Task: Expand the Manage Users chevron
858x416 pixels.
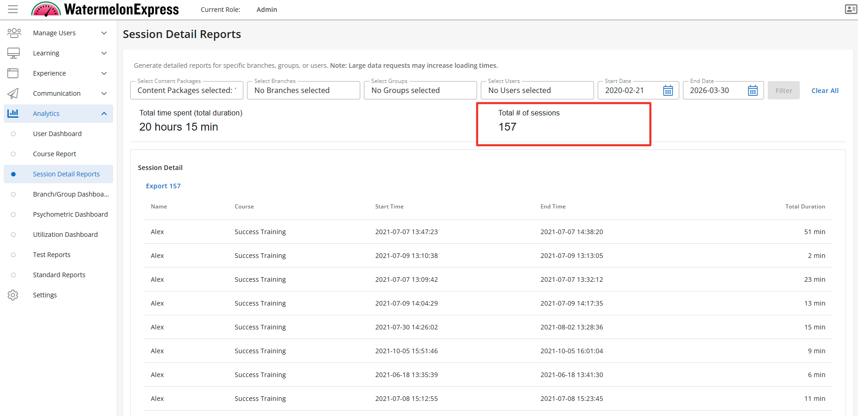Action: (104, 33)
